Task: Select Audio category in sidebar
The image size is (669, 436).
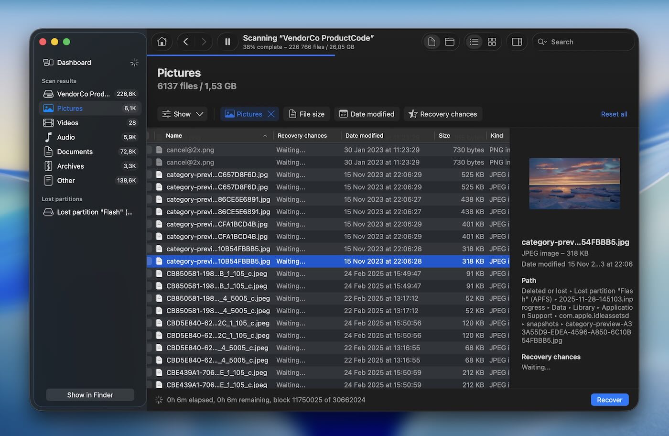Action: pos(90,137)
